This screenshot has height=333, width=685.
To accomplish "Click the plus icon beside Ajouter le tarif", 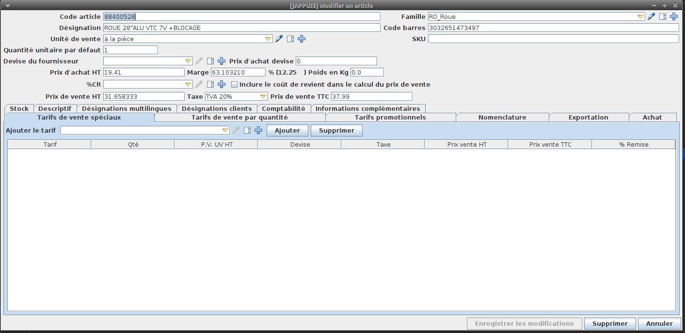I will tap(258, 131).
